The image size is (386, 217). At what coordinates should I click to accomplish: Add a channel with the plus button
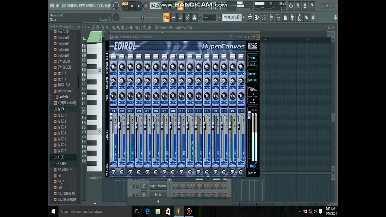[x=158, y=201]
